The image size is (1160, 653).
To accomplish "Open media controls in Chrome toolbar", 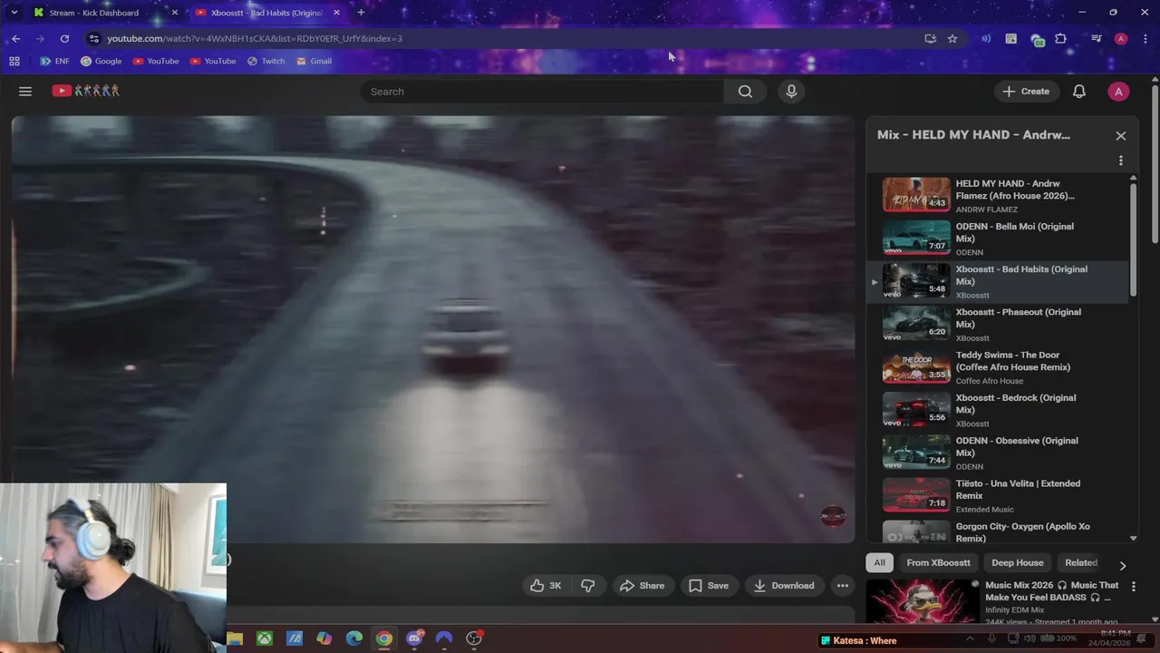I will coord(1097,39).
